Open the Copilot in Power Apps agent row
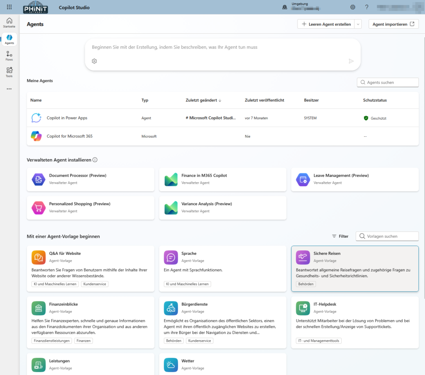This screenshot has width=425, height=375. [67, 118]
